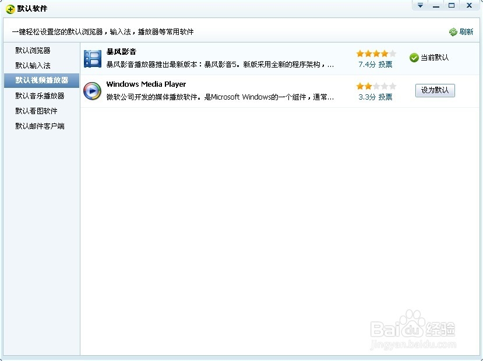Maximize the 默认软件 window
The height and width of the screenshot is (361, 483).
[452, 6]
